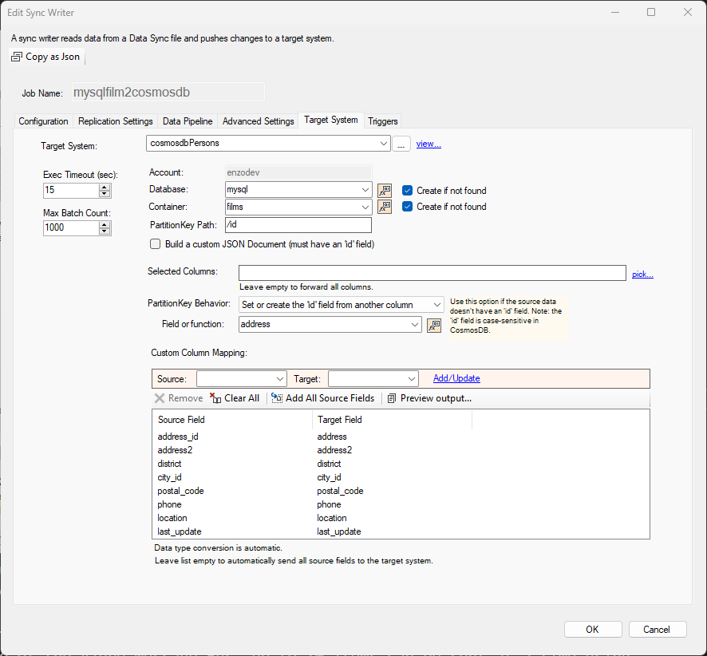707x656 pixels.
Task: Click the Job Name field
Action: [x=168, y=93]
